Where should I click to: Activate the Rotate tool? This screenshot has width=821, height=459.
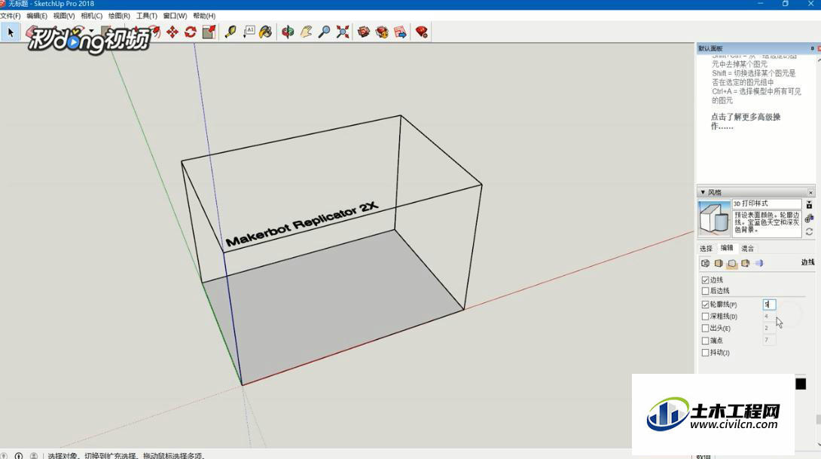(x=191, y=32)
